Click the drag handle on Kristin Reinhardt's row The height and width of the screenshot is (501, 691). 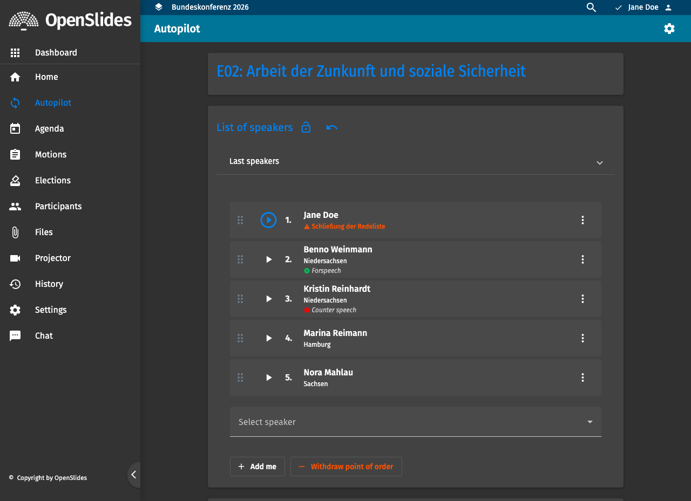(240, 299)
